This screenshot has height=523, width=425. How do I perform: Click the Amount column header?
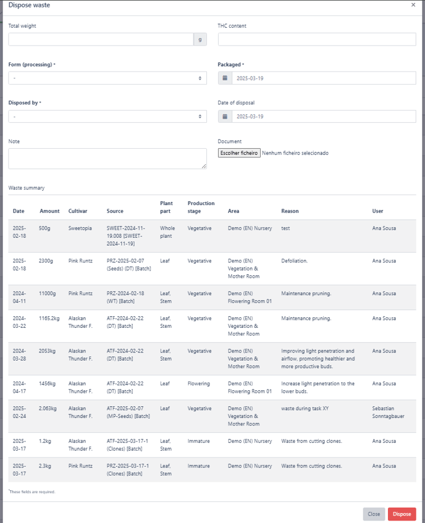[x=49, y=211]
